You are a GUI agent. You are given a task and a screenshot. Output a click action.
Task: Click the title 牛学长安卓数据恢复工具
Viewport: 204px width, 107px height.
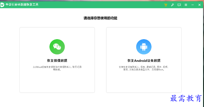click(22, 5)
